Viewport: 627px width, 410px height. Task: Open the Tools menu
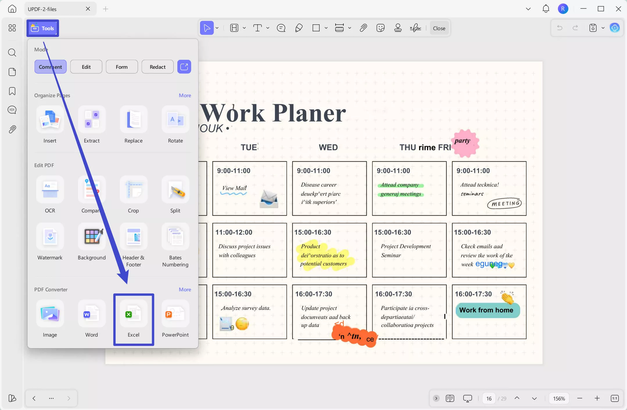(x=42, y=28)
